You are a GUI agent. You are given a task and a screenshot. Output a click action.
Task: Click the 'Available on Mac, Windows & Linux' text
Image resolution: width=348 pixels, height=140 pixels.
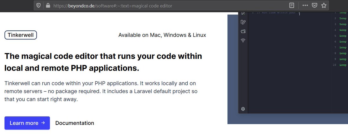(x=162, y=35)
